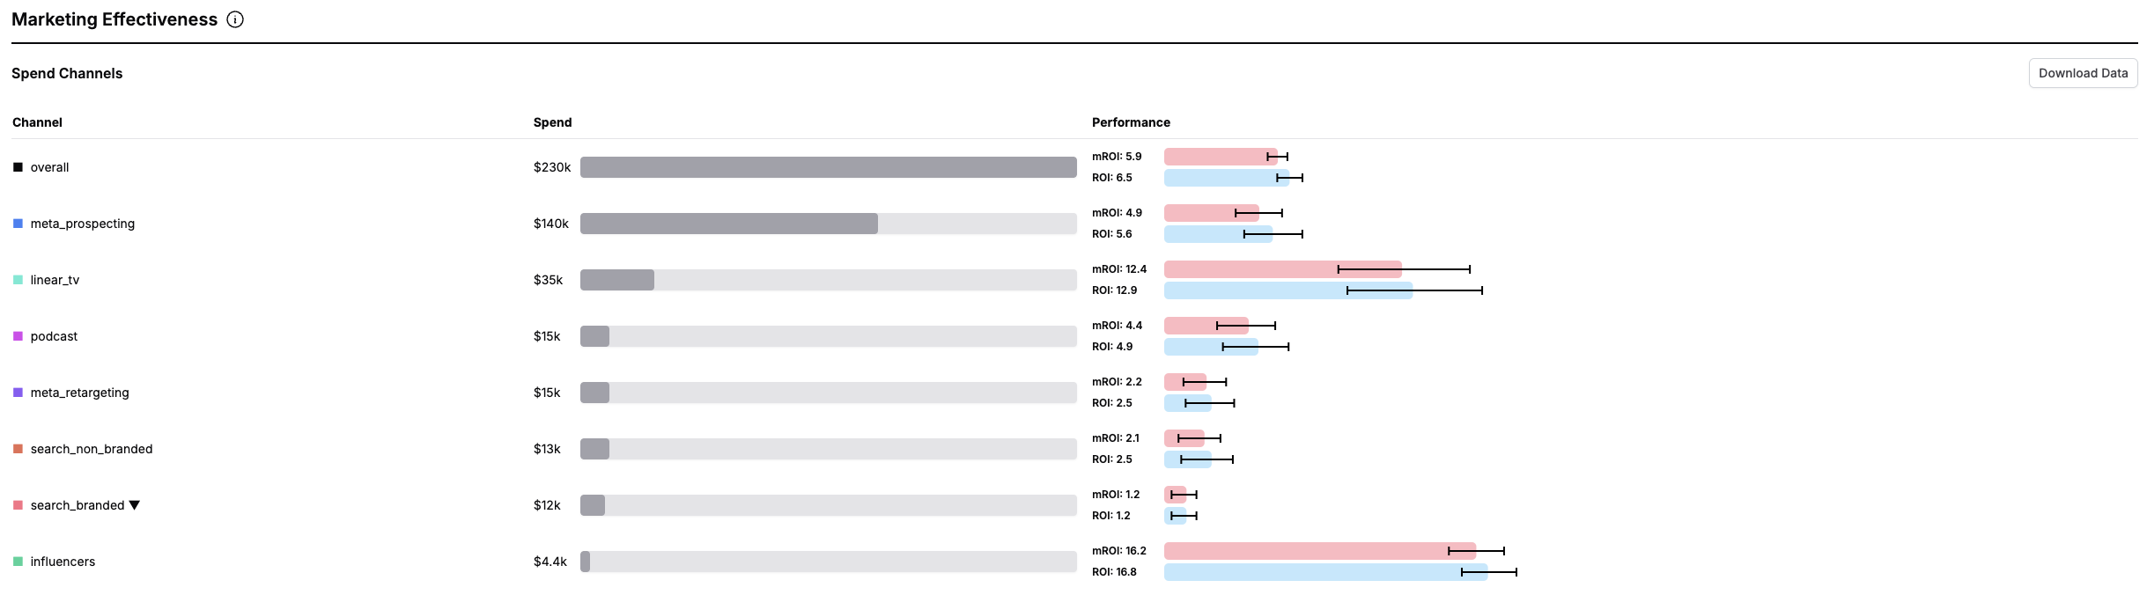This screenshot has width=2147, height=595.
Task: Click the blue meta_prospecting color square
Action: (18, 224)
